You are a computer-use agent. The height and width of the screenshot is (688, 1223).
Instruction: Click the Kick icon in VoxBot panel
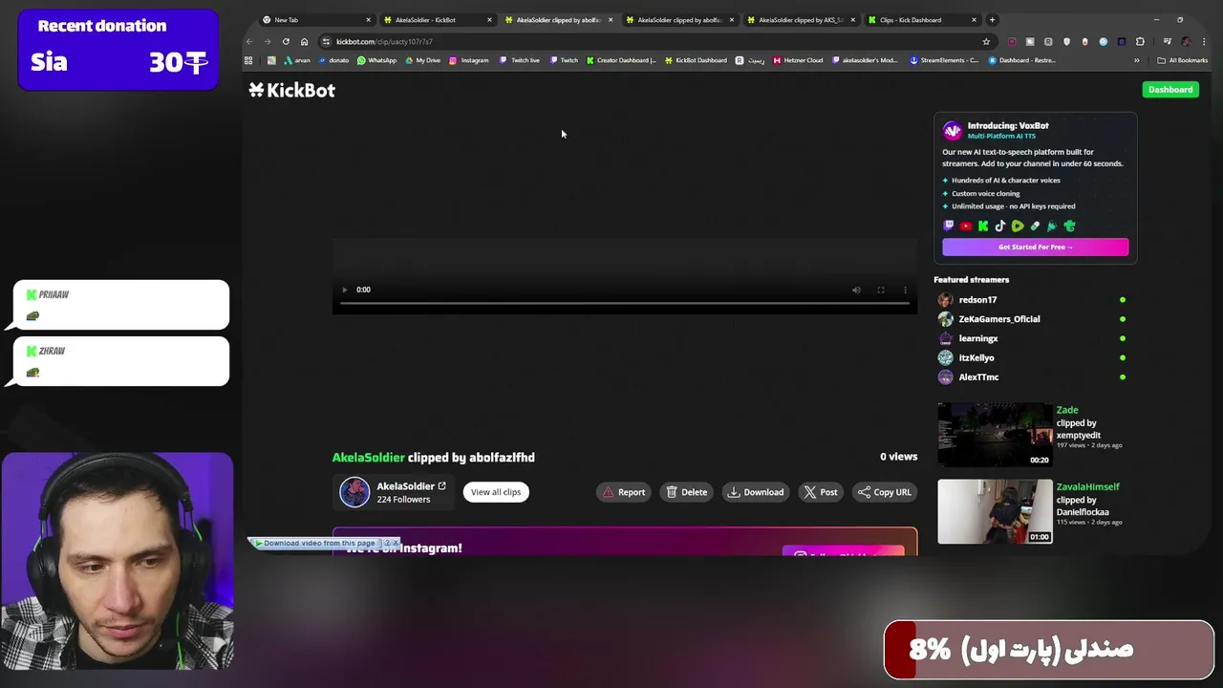click(x=983, y=226)
